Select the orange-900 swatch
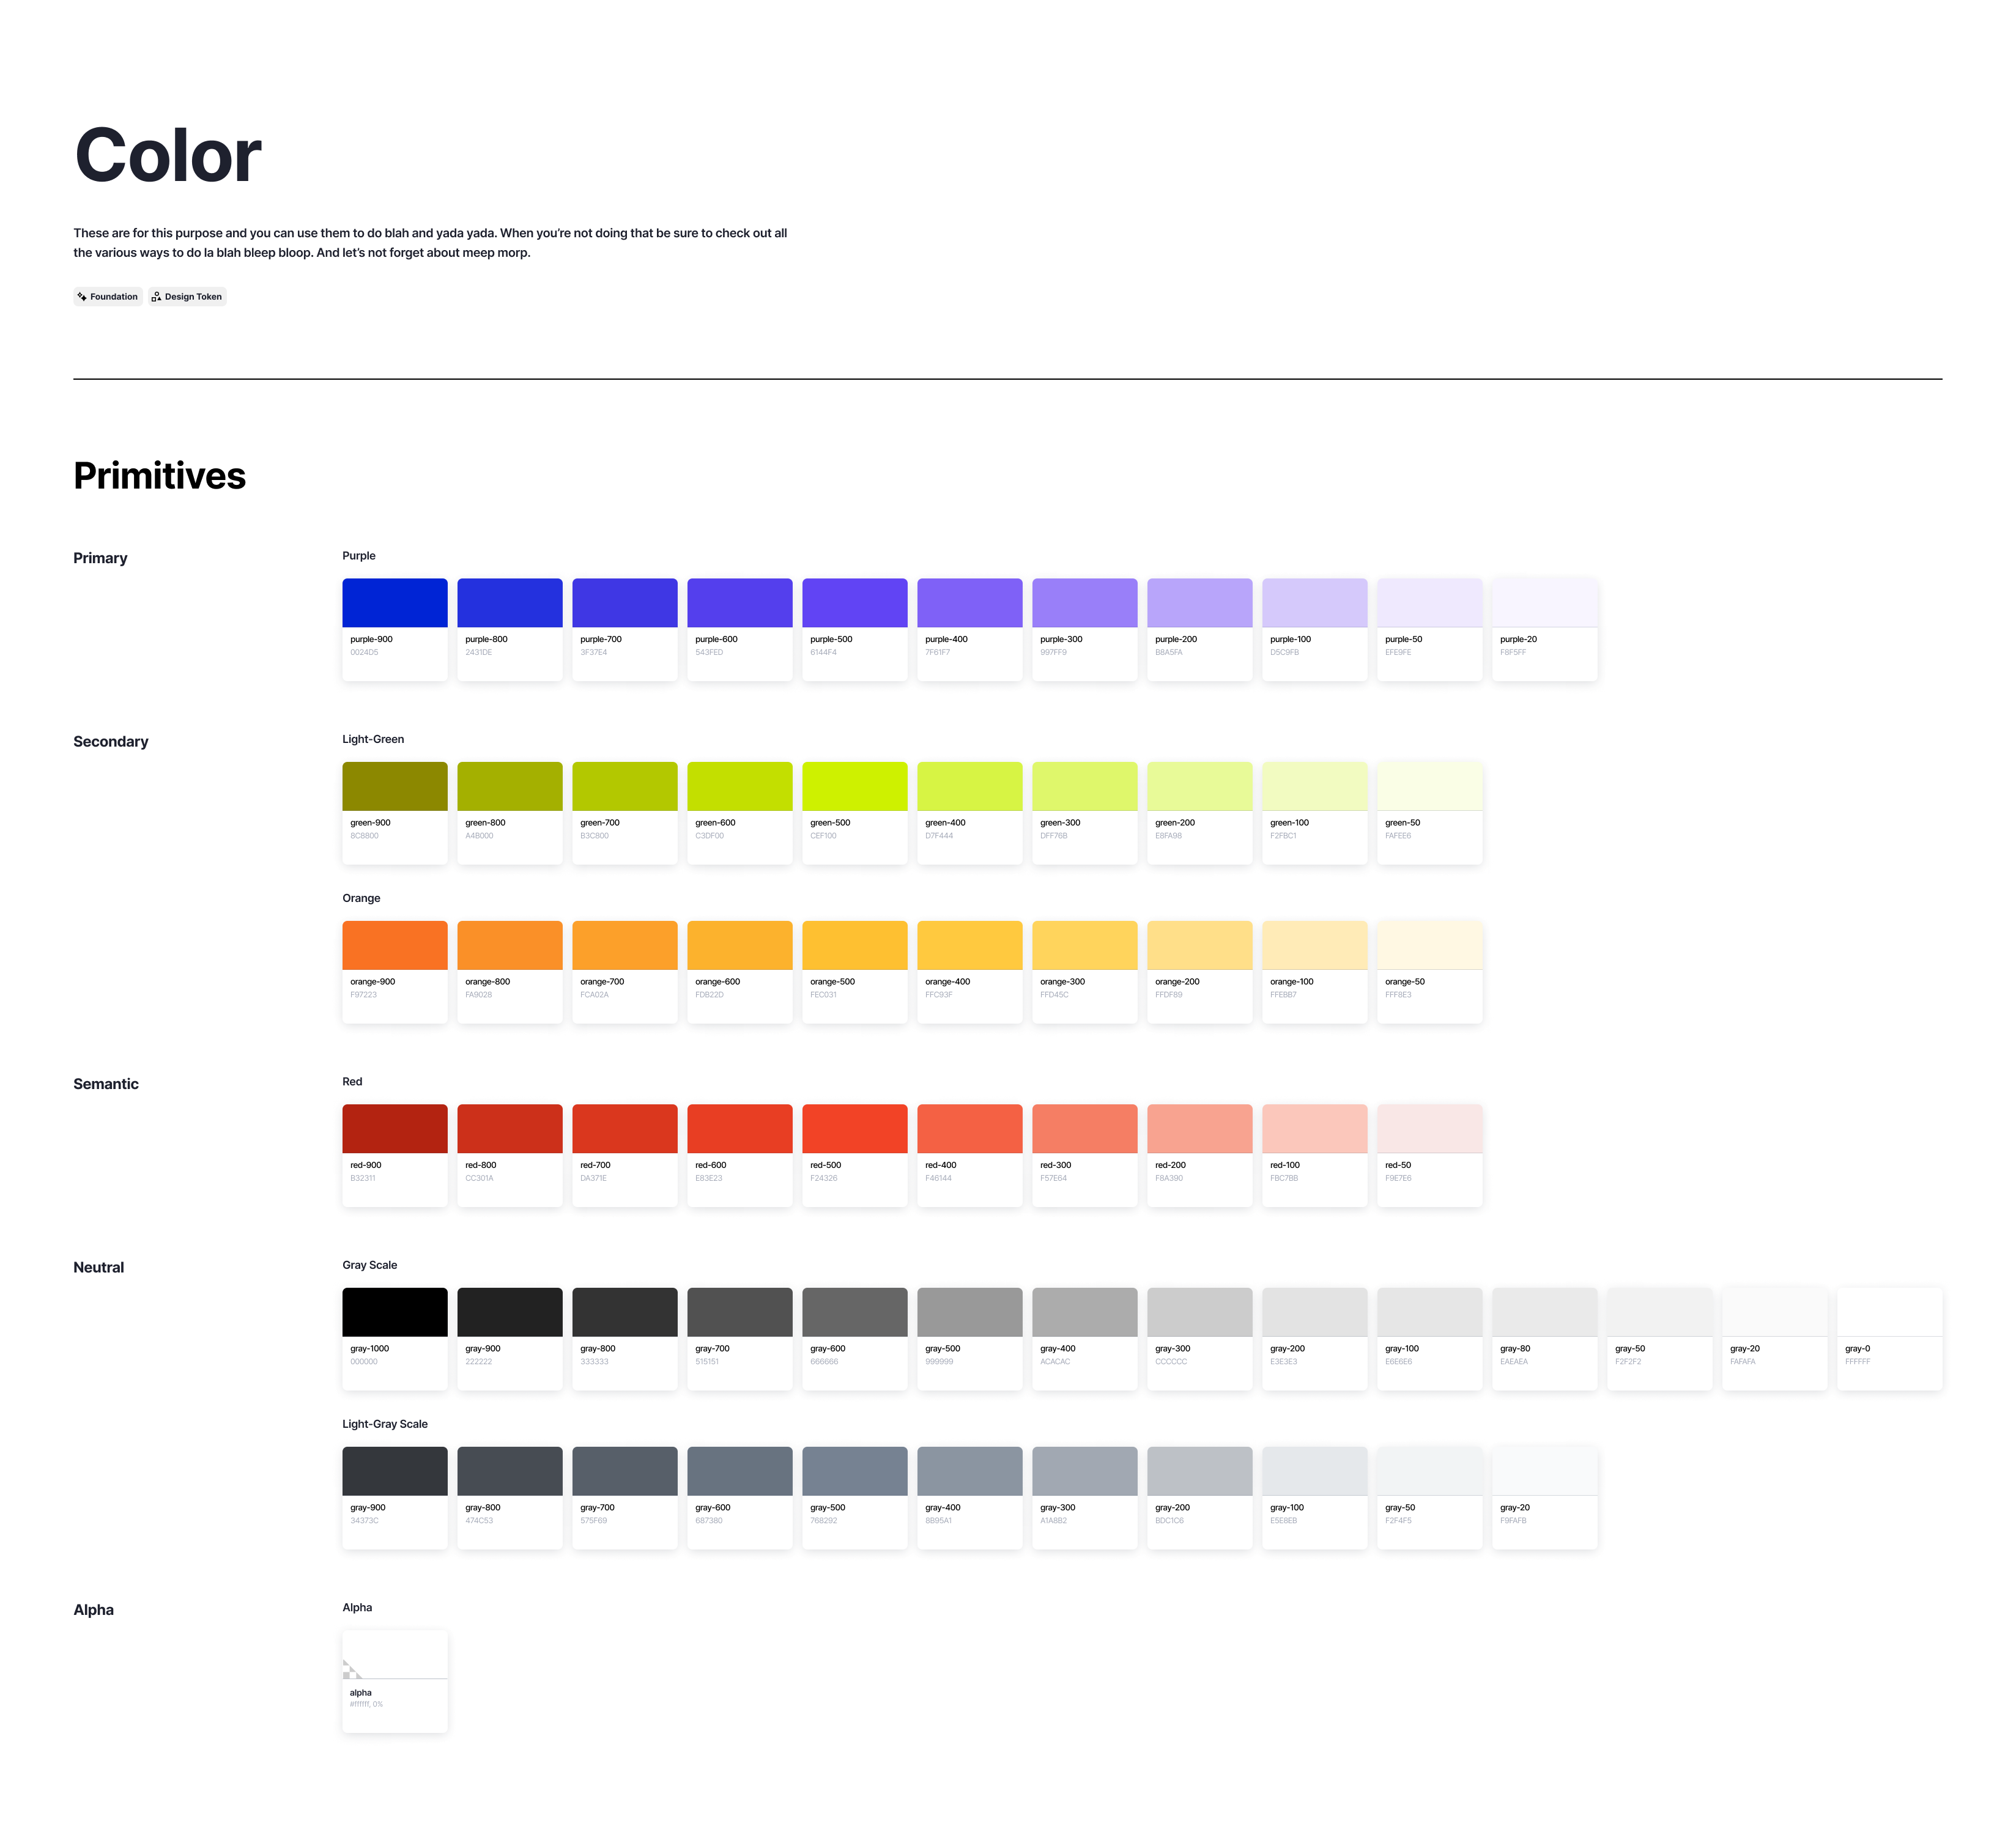This screenshot has height=1843, width=2016. pyautogui.click(x=394, y=945)
